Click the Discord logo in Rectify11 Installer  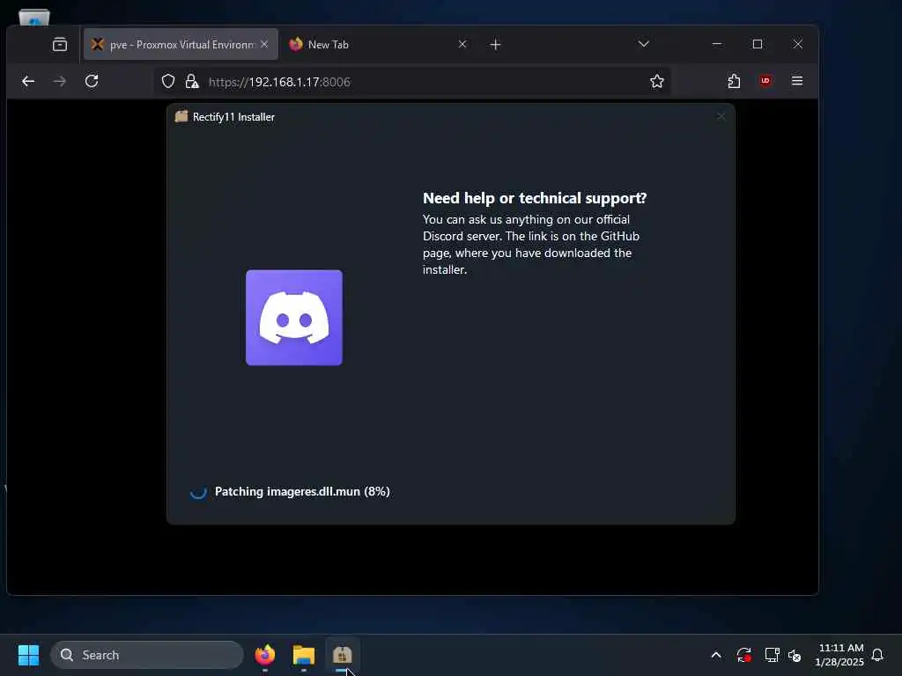pyautogui.click(x=294, y=317)
